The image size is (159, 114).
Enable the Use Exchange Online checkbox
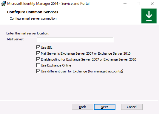point(38,65)
